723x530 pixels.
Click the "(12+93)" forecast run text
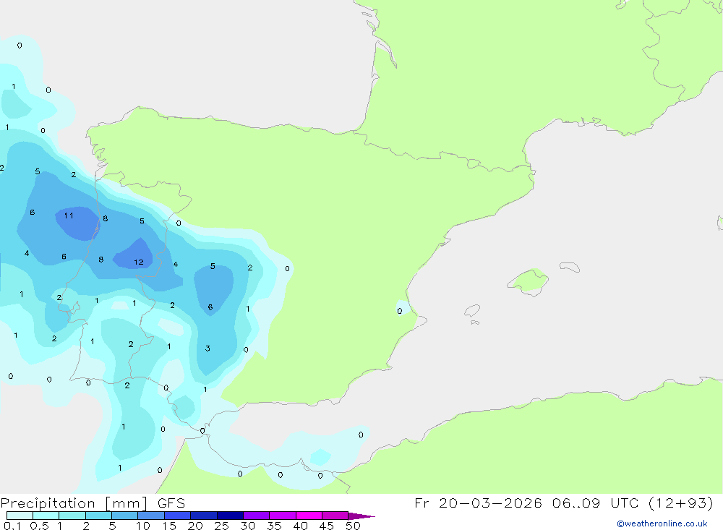(681, 503)
